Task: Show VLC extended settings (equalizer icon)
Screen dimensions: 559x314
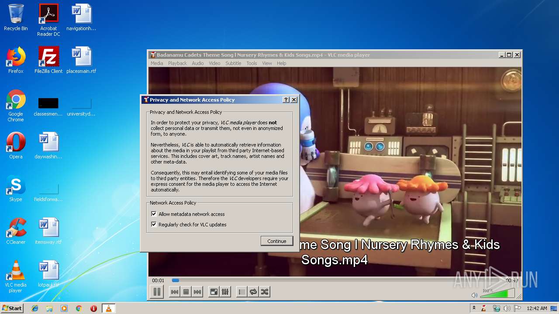Action: [x=225, y=292]
